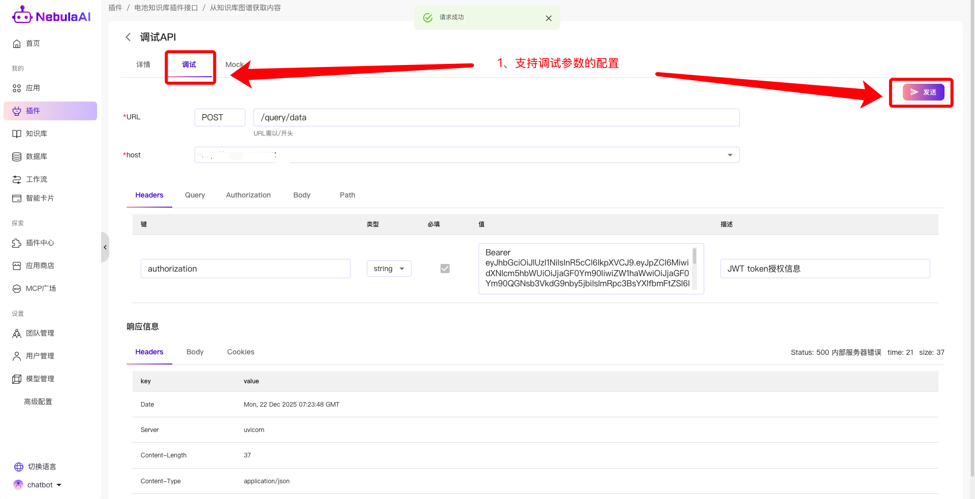This screenshot has height=499, width=975.
Task: Click the globe icon to switch language
Action: (19, 467)
